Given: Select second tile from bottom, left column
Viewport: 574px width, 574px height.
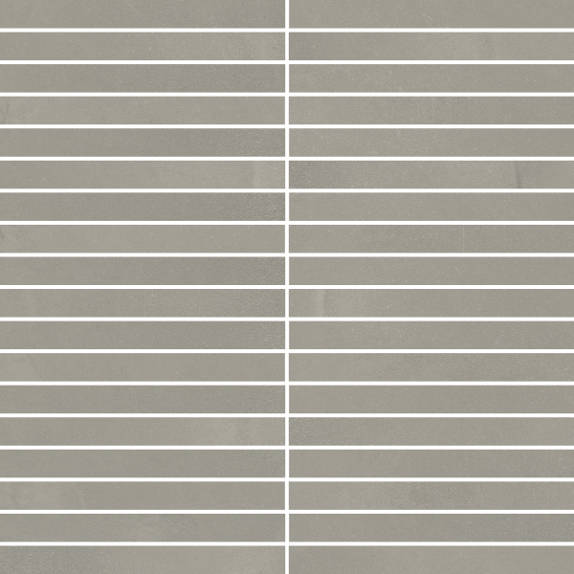Looking at the screenshot, I should pyautogui.click(x=143, y=527).
